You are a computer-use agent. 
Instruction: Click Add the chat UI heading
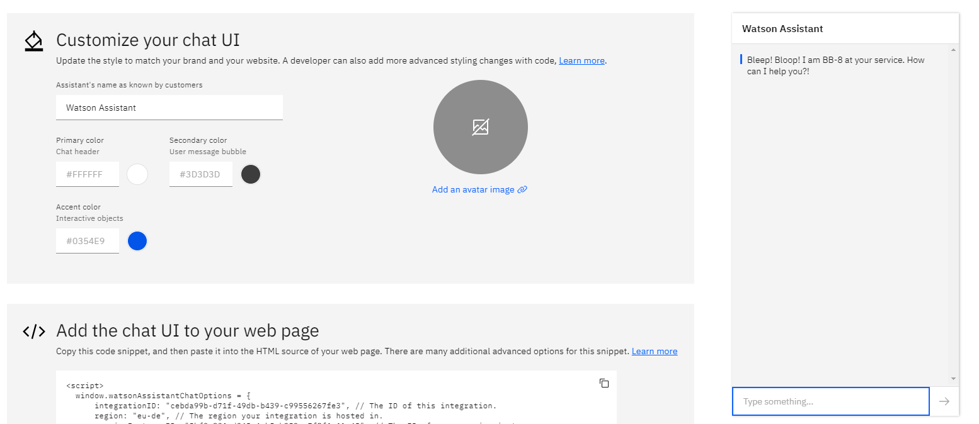tap(188, 331)
